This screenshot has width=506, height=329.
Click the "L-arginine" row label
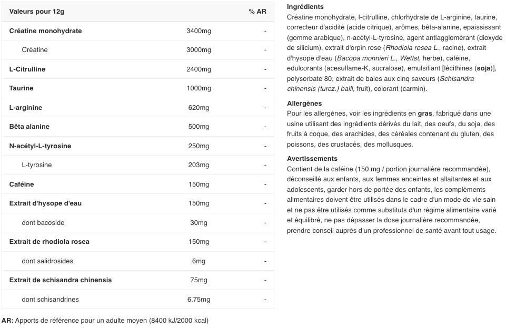pos(26,108)
